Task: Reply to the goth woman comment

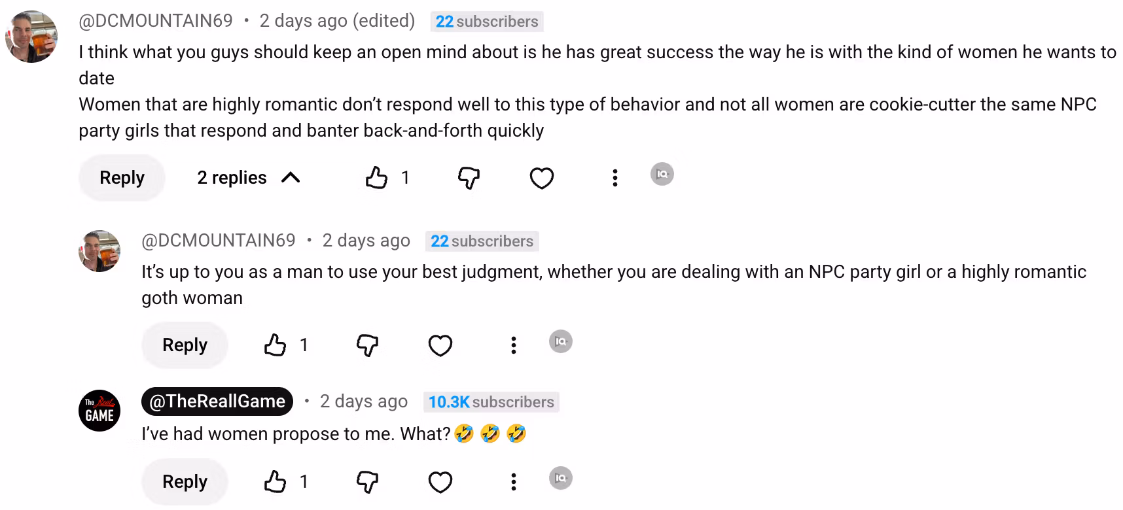Action: 185,345
